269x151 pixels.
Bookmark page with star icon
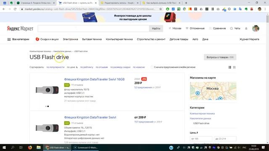[x=161, y=9]
